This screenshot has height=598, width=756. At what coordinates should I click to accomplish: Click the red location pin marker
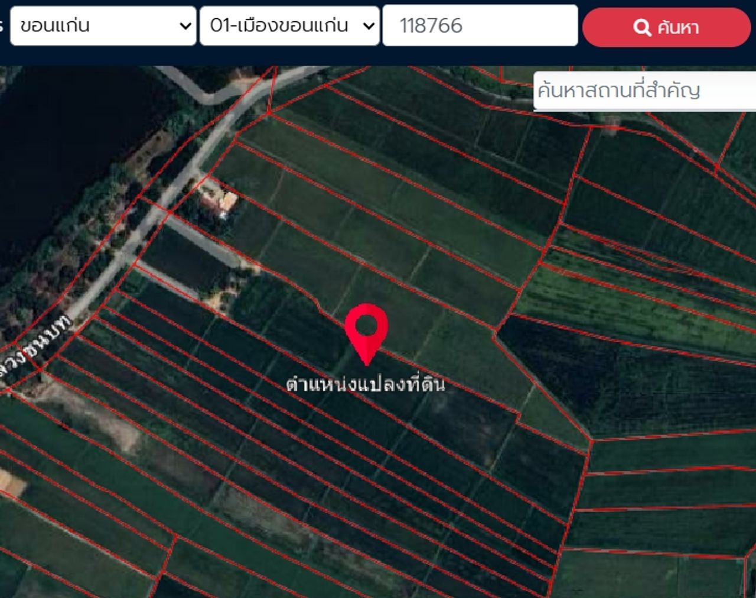point(366,329)
